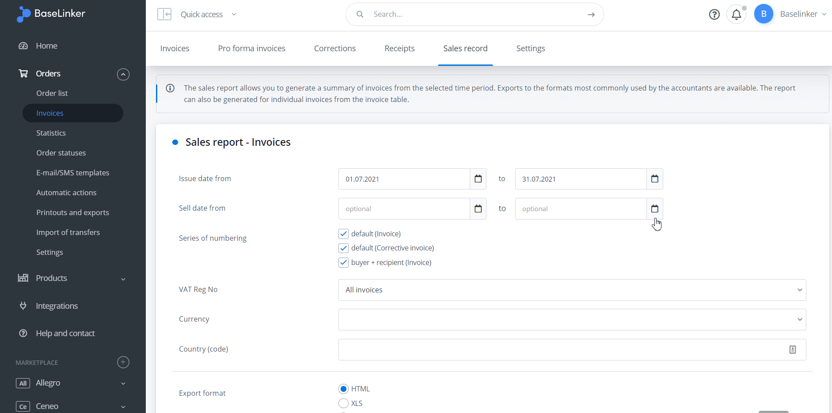Click the Allegro marketplace badge icon
The width and height of the screenshot is (832, 413).
[23, 383]
